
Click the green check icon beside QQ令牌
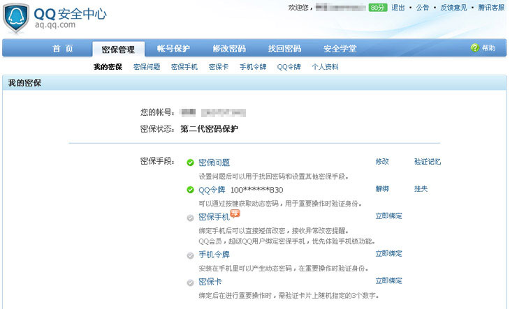[190, 190]
